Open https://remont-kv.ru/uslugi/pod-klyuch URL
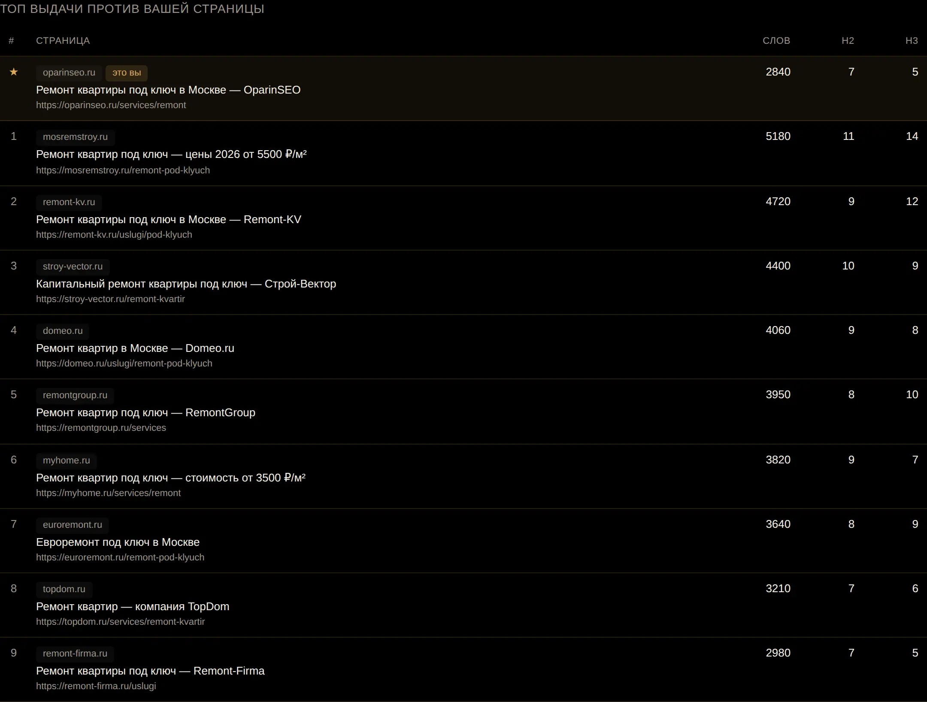Viewport: 927px width, 702px height. [x=114, y=235]
